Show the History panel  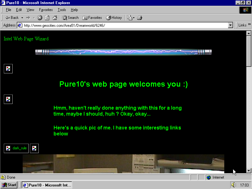[x=114, y=18]
